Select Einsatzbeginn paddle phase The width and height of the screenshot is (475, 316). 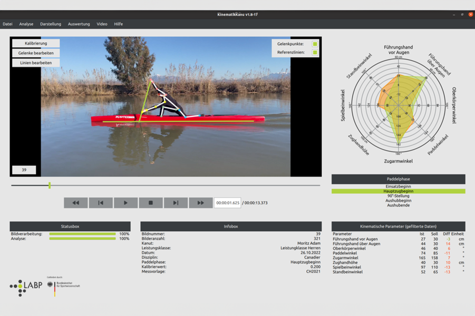(x=398, y=186)
